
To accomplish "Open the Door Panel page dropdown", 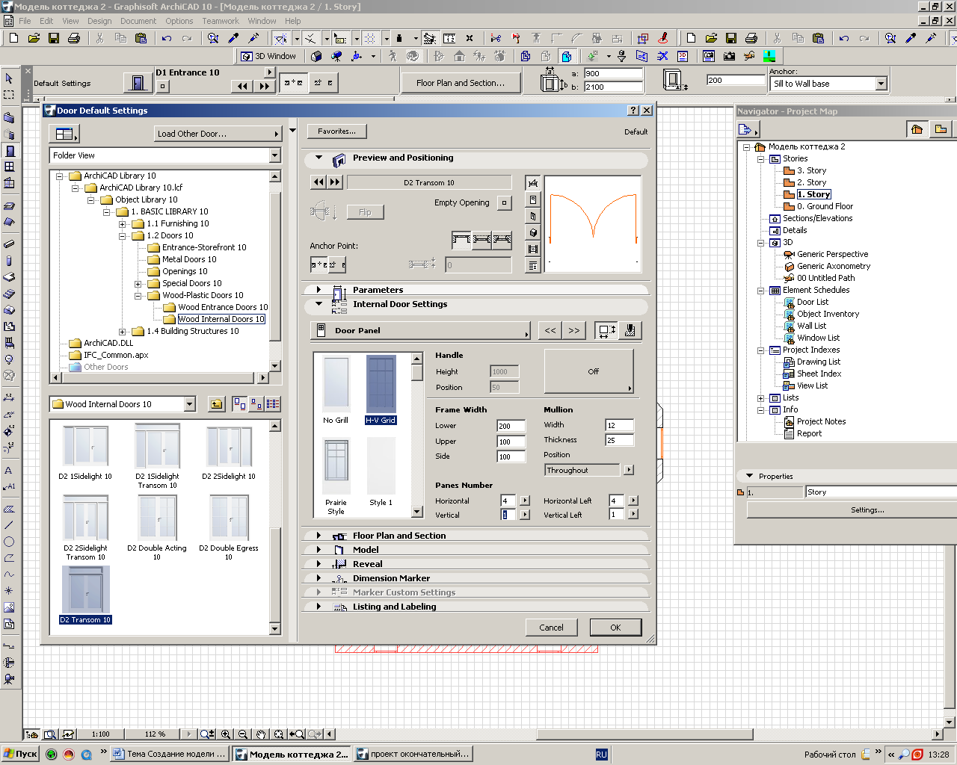I will pyautogui.click(x=420, y=330).
